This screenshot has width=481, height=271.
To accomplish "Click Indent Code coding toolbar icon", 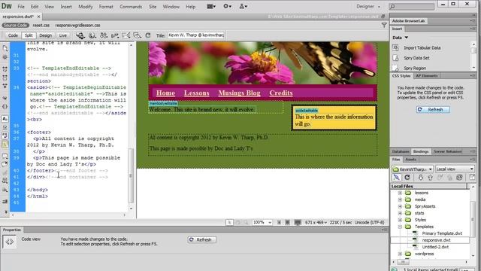I will coord(5,201).
